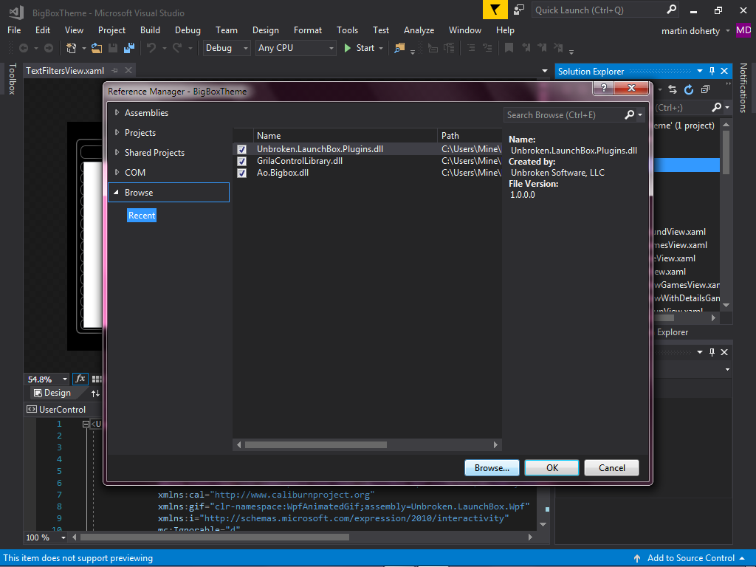756x567 pixels.
Task: Open the Debug menu
Action: point(188,30)
